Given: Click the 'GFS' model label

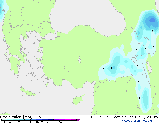Looking at the screenshot, I should tap(38, 117).
